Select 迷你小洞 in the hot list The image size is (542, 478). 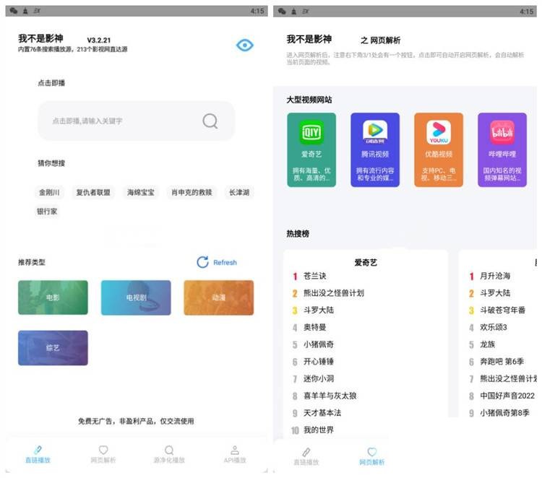[x=319, y=378]
